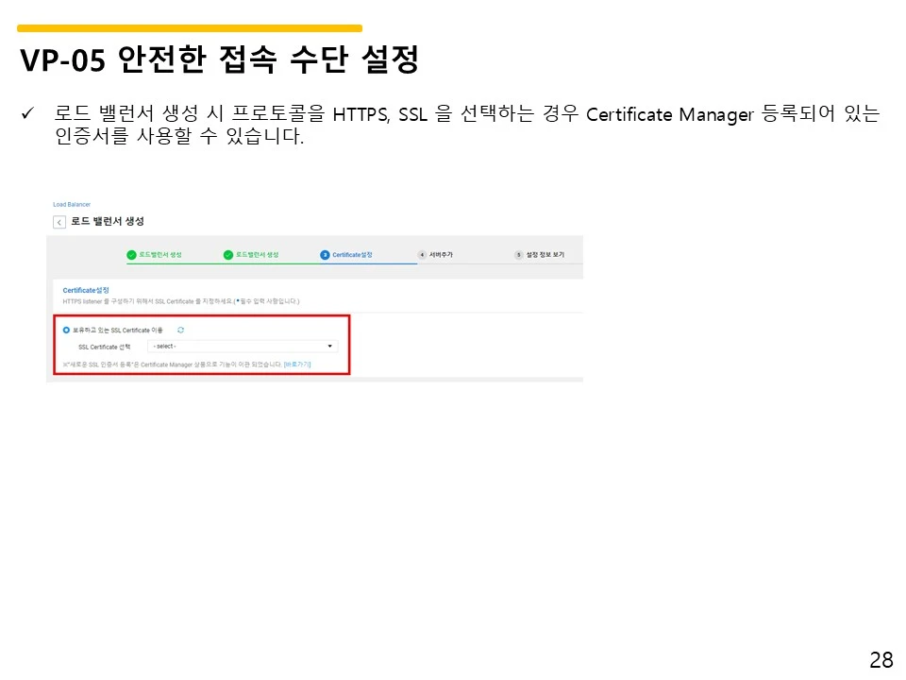Click the blue step 3 number badge
Image resolution: width=906 pixels, height=680 pixels.
(324, 252)
